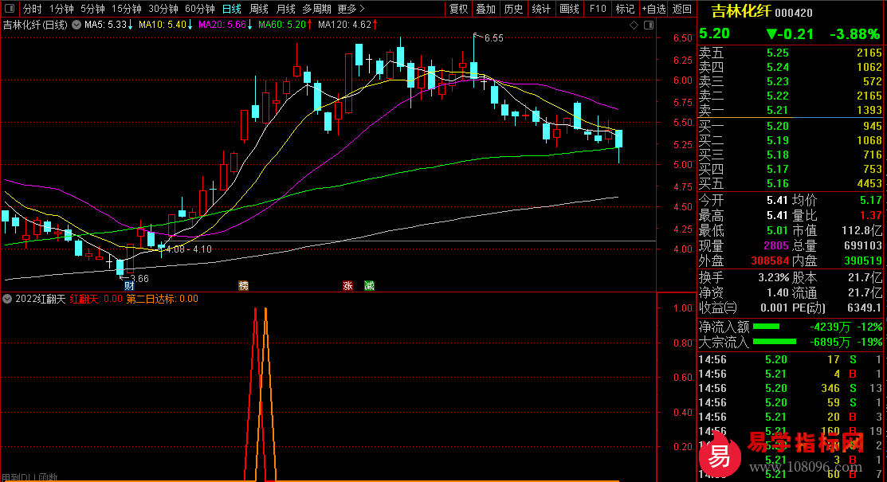
Task: Click the 大宗流入 -6895万 bar
Action: (775, 342)
